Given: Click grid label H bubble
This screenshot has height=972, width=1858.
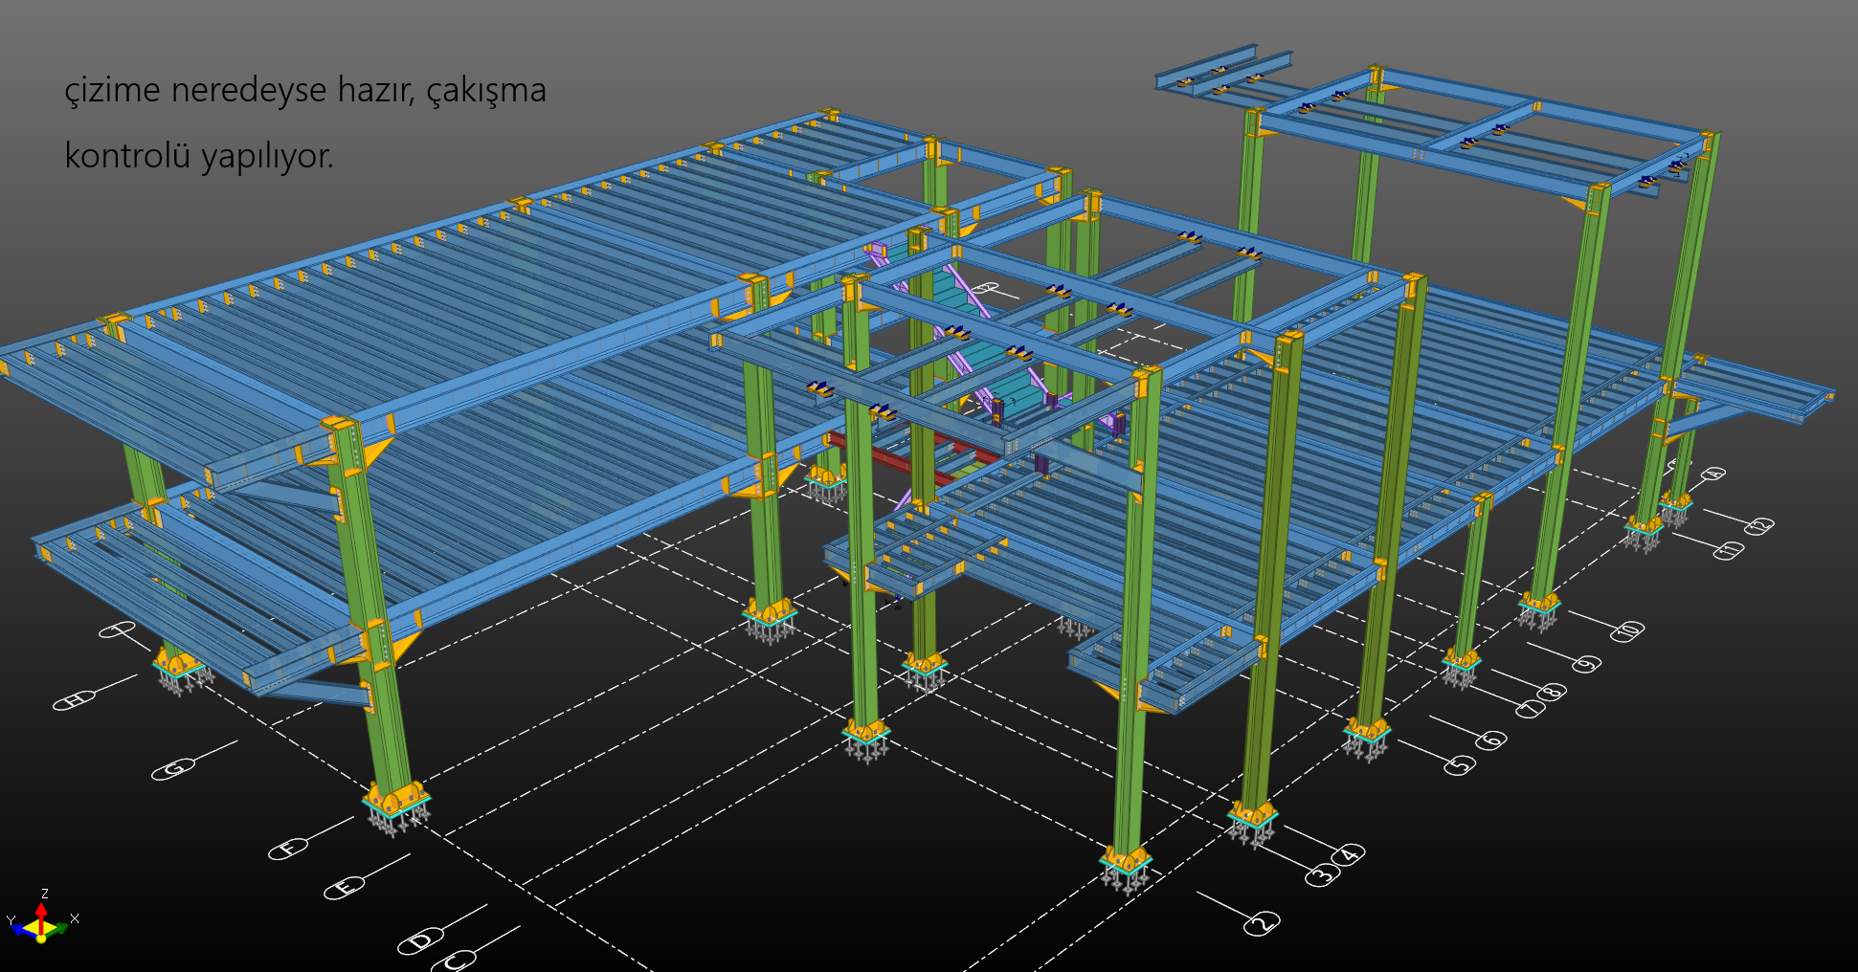Looking at the screenshot, I should (x=74, y=701).
